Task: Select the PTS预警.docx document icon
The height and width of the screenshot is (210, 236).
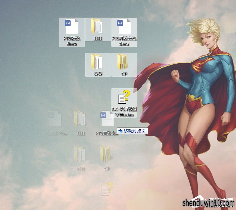Action: tap(72, 26)
